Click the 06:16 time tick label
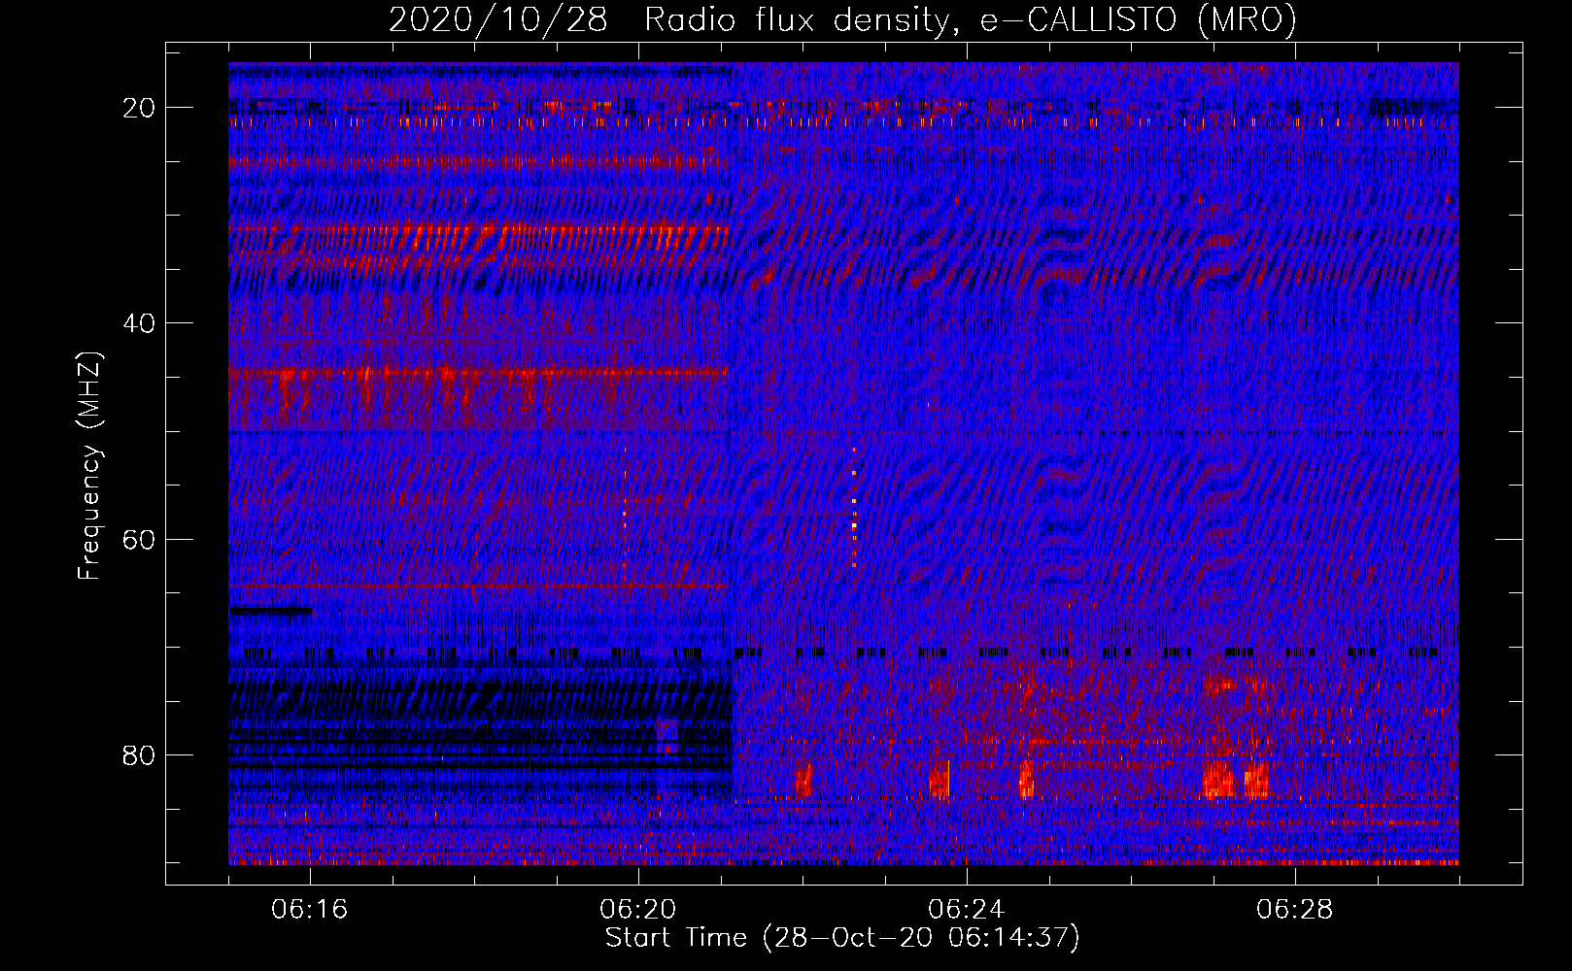Image resolution: width=1572 pixels, height=971 pixels. coord(310,910)
